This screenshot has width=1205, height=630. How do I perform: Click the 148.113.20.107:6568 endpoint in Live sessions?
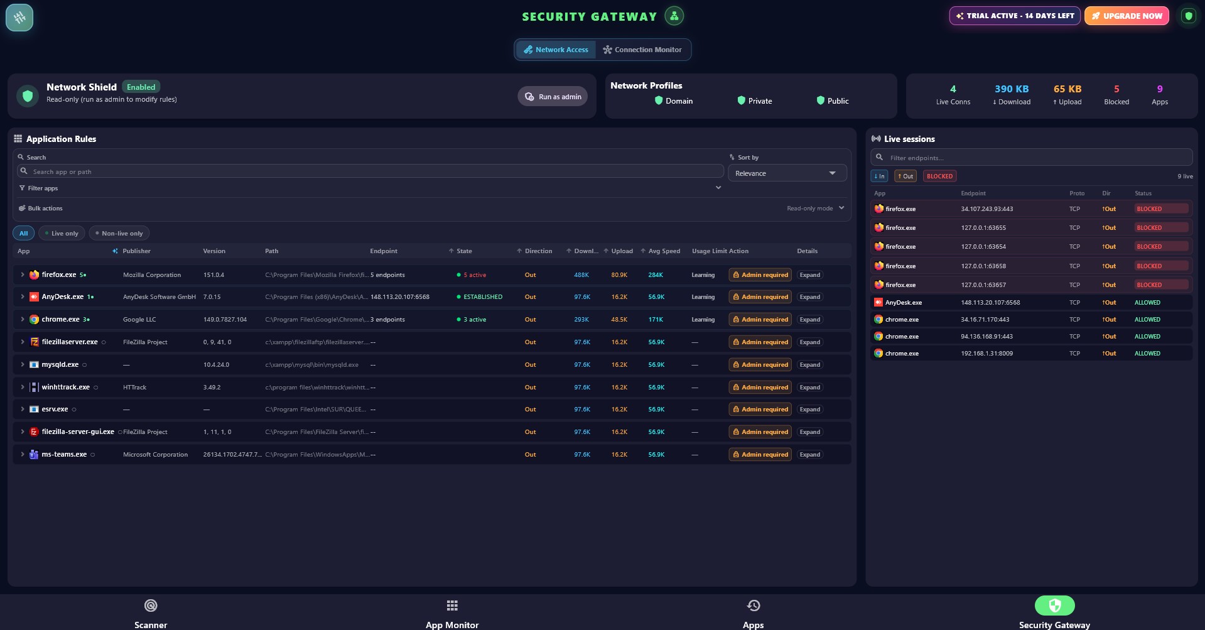click(x=990, y=302)
